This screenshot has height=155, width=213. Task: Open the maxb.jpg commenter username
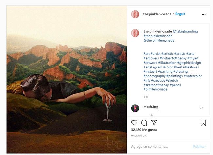(151, 107)
